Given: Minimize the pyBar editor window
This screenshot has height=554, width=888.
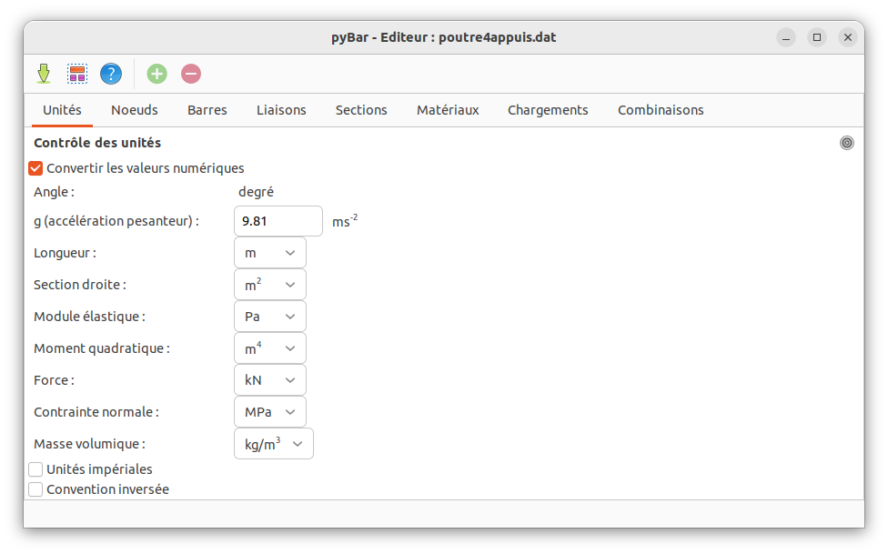Looking at the screenshot, I should (x=786, y=37).
